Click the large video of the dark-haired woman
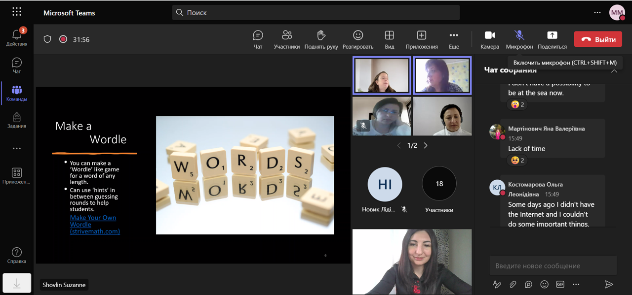This screenshot has height=295, width=632. tap(412, 262)
